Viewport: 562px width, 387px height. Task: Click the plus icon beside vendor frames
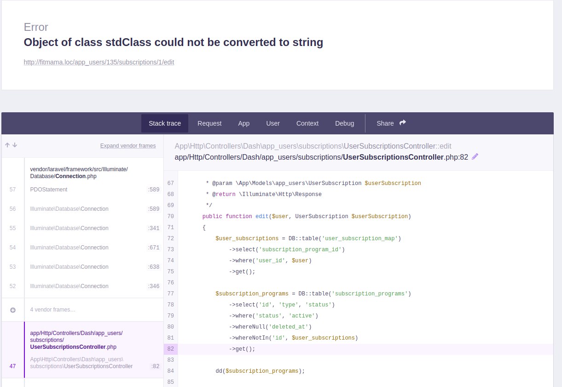[13, 310]
